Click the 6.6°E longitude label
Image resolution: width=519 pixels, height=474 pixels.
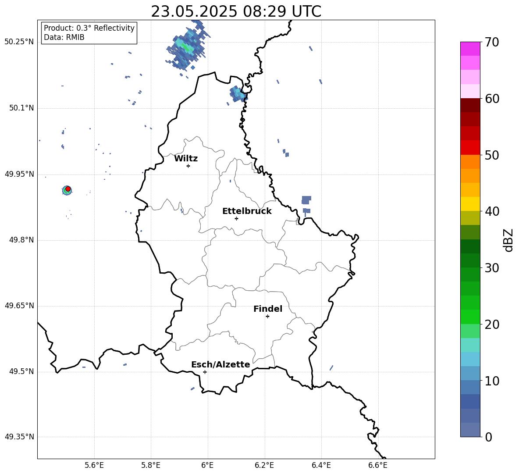click(378, 465)
